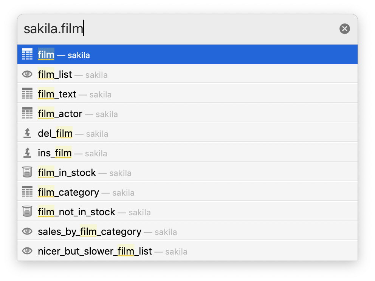This screenshot has height=281, width=375.
Task: Click the table icon beside film
Action: tap(27, 54)
